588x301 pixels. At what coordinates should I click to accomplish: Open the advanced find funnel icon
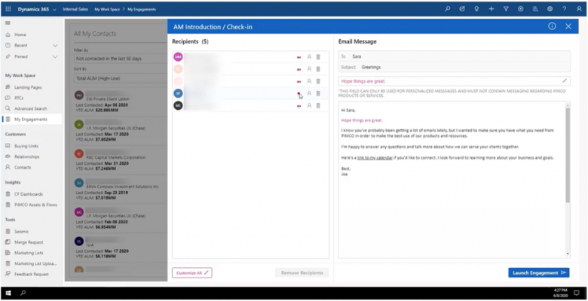click(x=506, y=9)
